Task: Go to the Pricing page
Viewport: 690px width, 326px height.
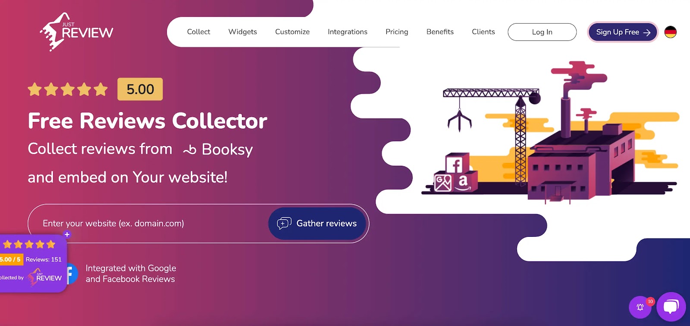Action: tap(397, 32)
